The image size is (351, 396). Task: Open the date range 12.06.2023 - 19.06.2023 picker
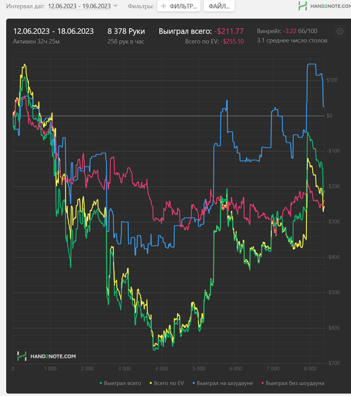coord(80,6)
